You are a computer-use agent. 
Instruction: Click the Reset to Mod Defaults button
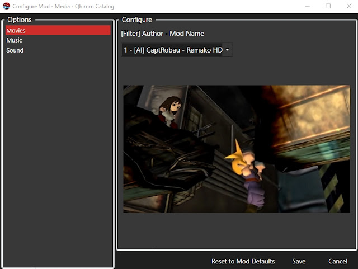tap(243, 261)
